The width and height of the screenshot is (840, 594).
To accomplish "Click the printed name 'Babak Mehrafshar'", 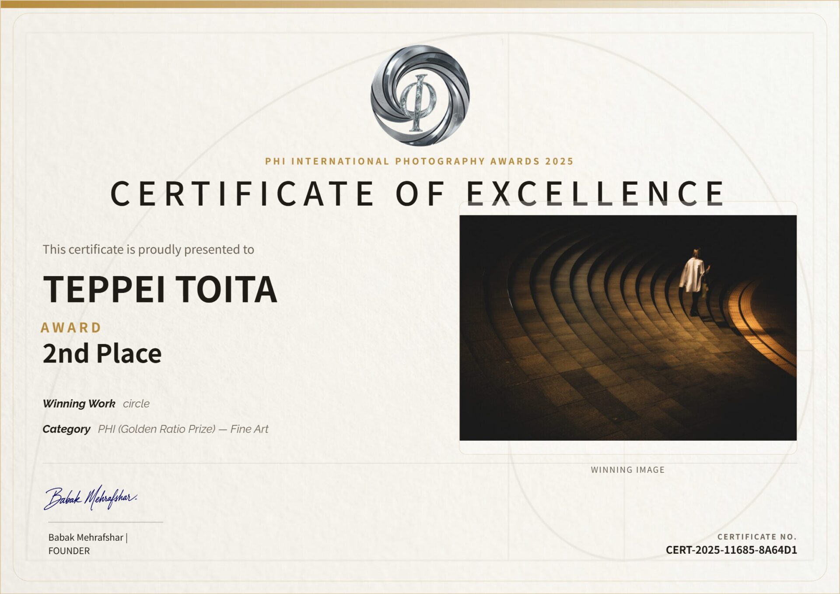I will coord(86,538).
